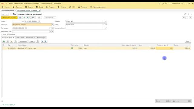This screenshot has height=109, width=194.
Task: Switch to the Поступления товаров list tab
Action: click(x=7, y=11)
